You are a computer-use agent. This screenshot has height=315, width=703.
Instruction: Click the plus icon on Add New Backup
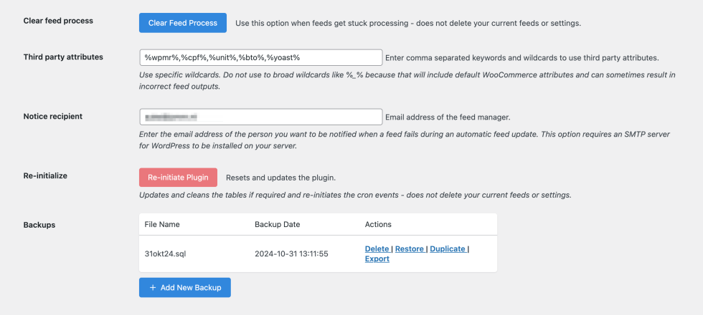(x=153, y=288)
